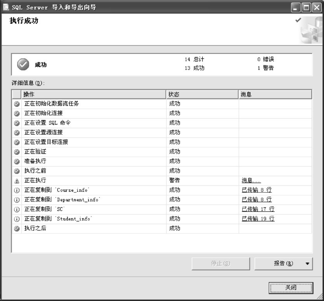The width and height of the screenshot is (324, 301).
Task: Click the info icon for Department_info row
Action: click(x=17, y=200)
